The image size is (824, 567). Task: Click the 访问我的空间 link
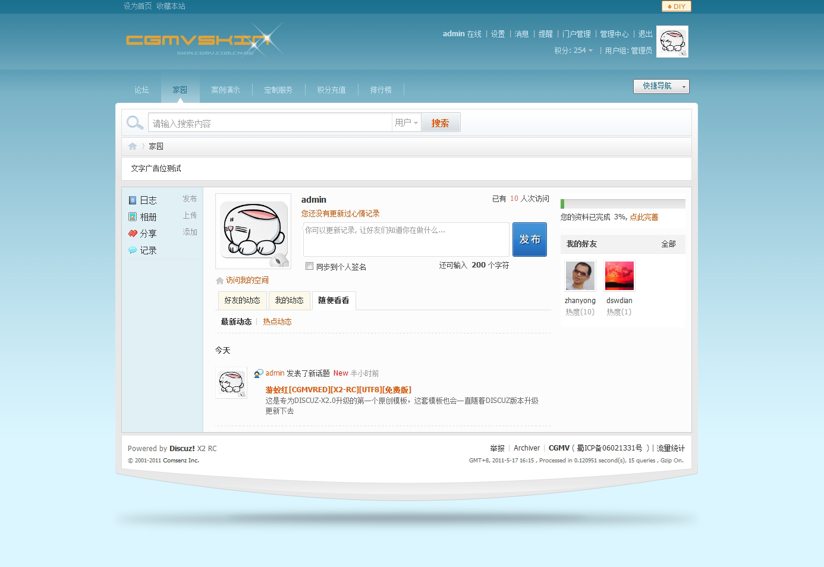(x=247, y=281)
